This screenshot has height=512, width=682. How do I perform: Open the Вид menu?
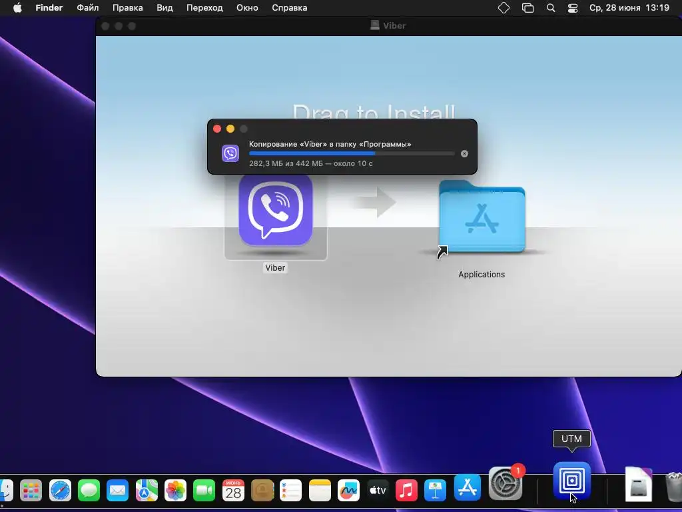(x=165, y=8)
